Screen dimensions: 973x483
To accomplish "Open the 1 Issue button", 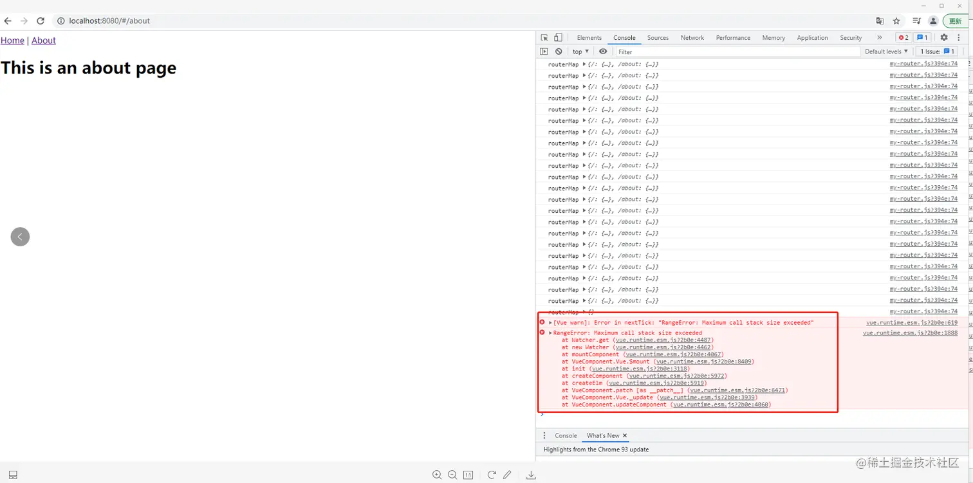I will pyautogui.click(x=938, y=51).
